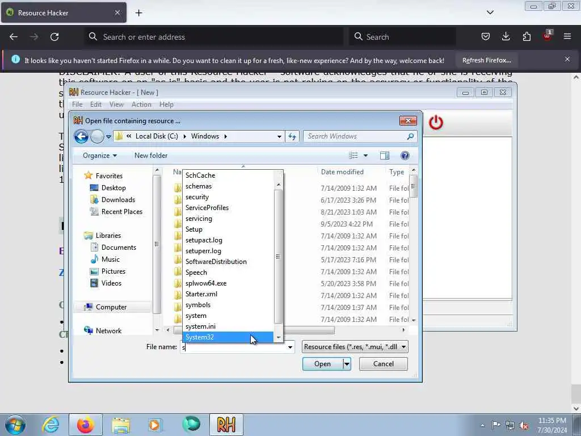Choose Starter.xml from autocomplete list
Viewport: 581px width, 436px height.
(228, 294)
